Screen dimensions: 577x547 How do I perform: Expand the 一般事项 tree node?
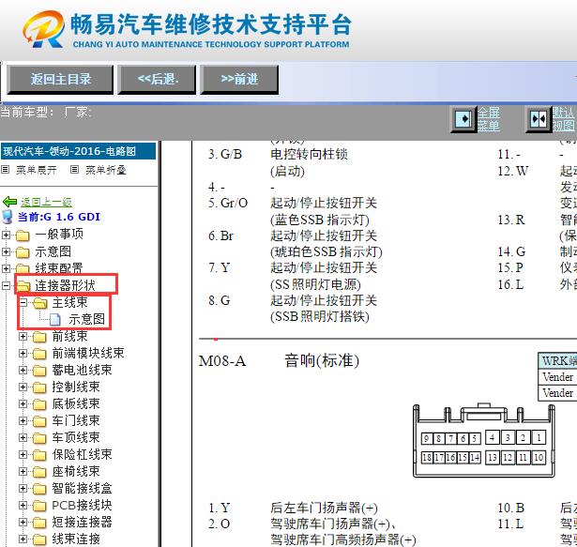[6, 235]
